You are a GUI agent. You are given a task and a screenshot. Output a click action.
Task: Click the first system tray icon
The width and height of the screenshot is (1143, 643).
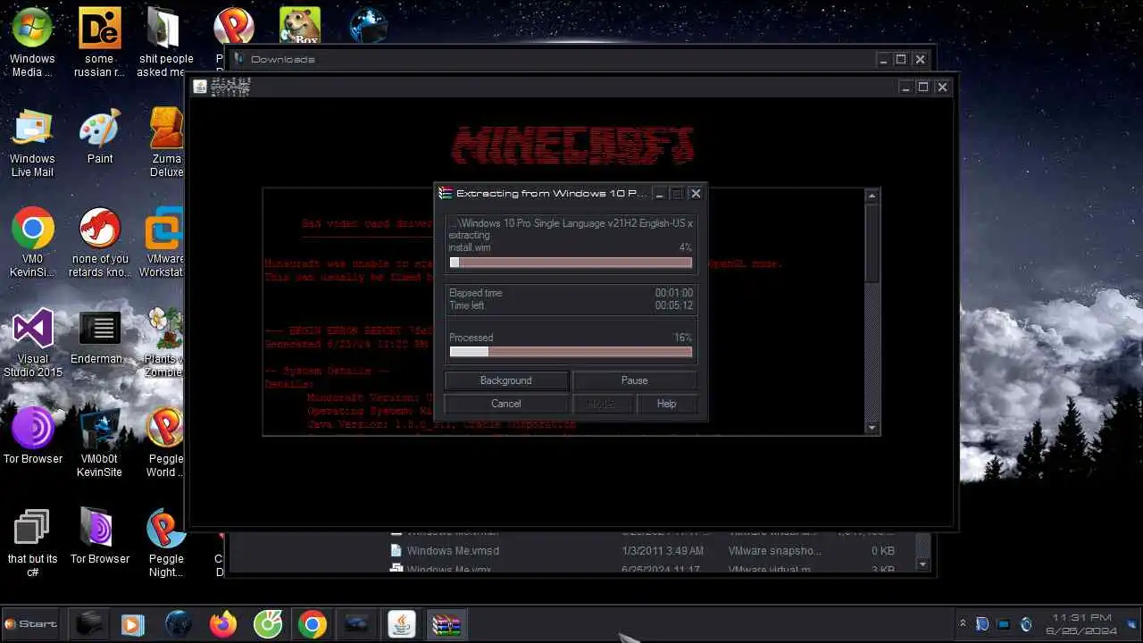(x=982, y=624)
